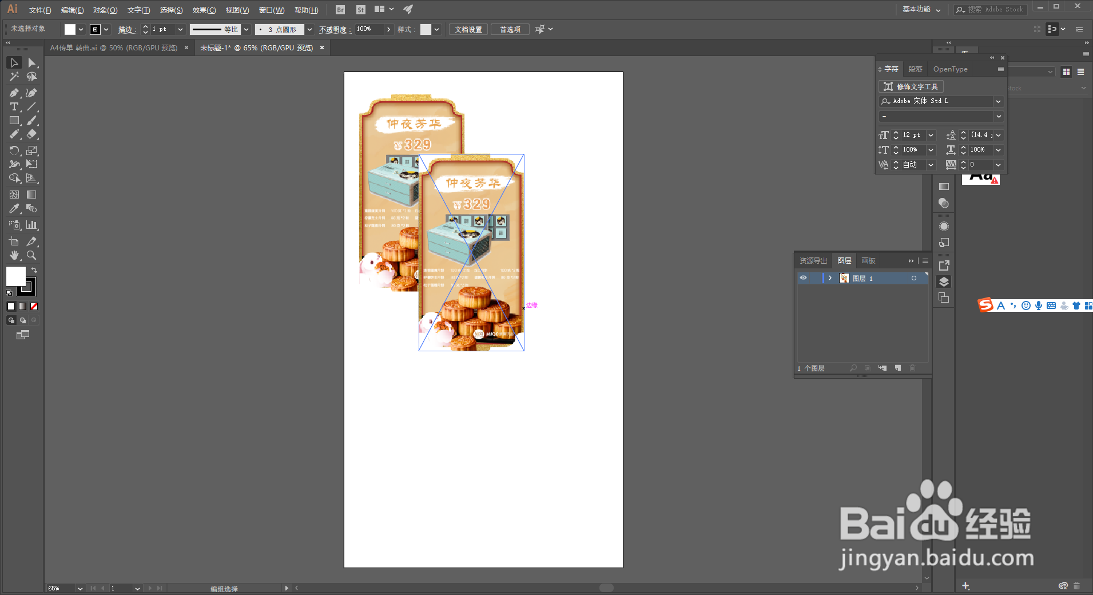Image resolution: width=1093 pixels, height=595 pixels.
Task: Swap fill and stroke colors
Action: click(34, 270)
